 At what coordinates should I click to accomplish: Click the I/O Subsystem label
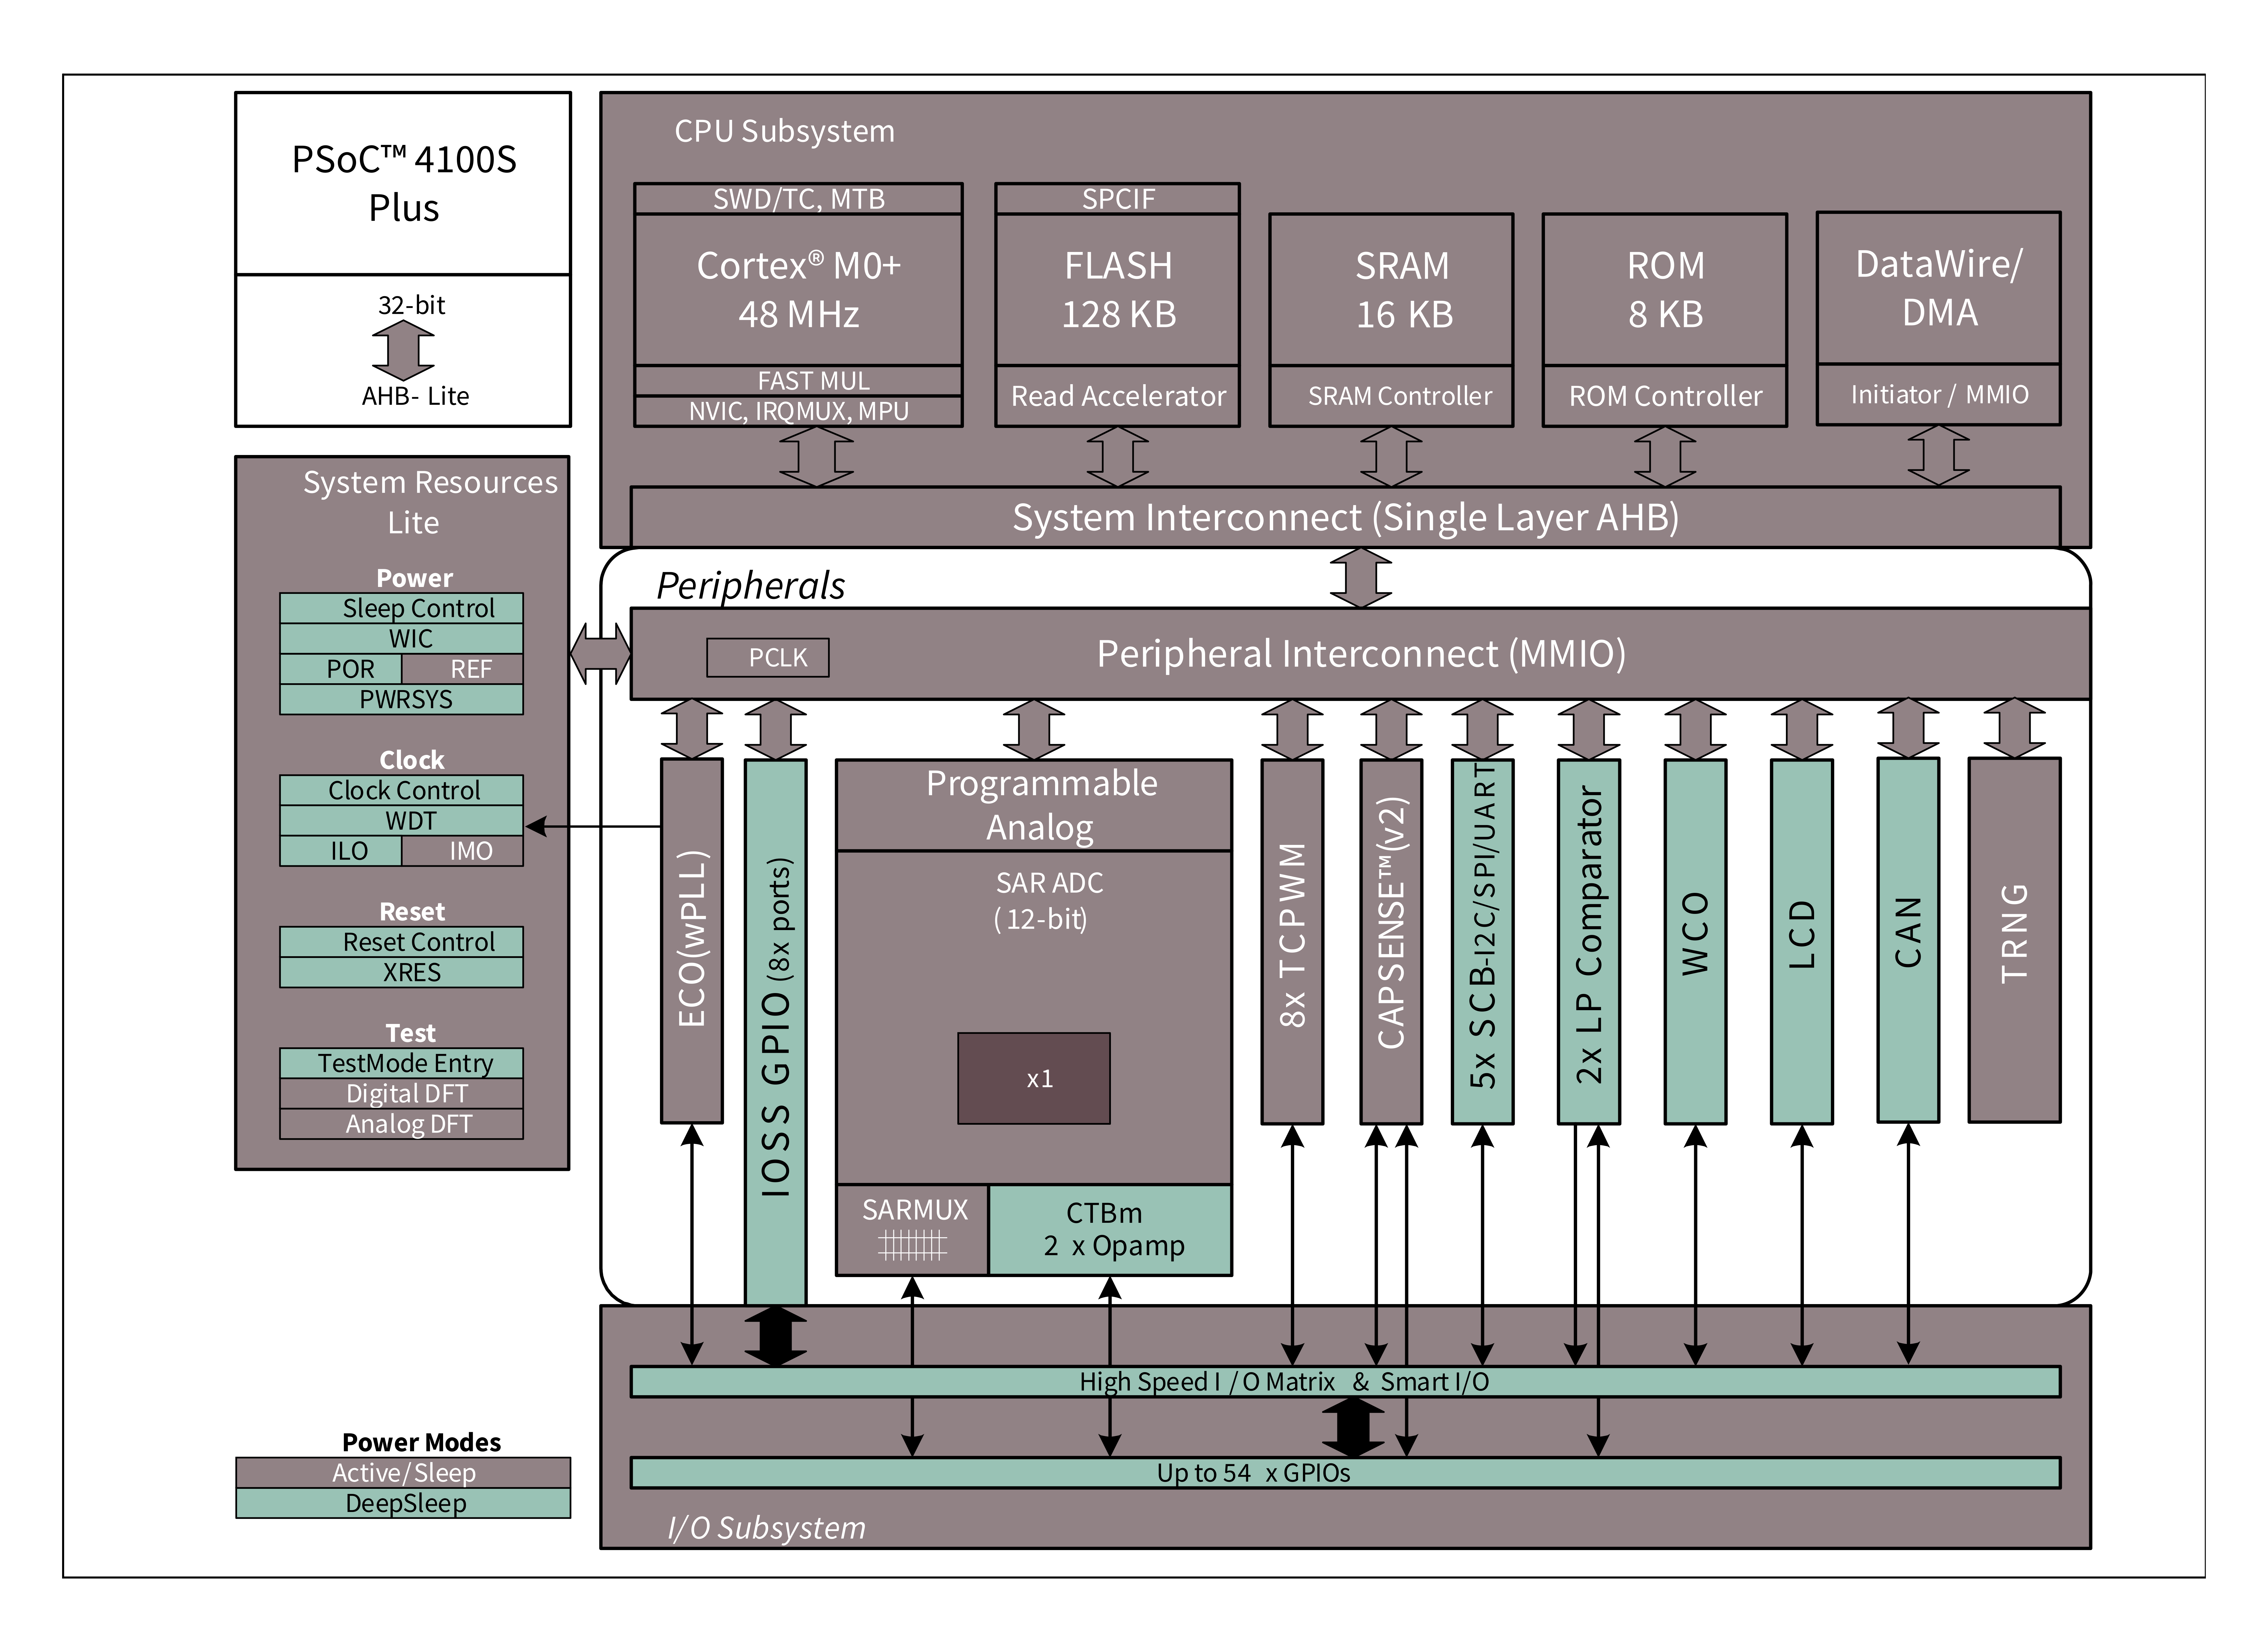pyautogui.click(x=766, y=1528)
